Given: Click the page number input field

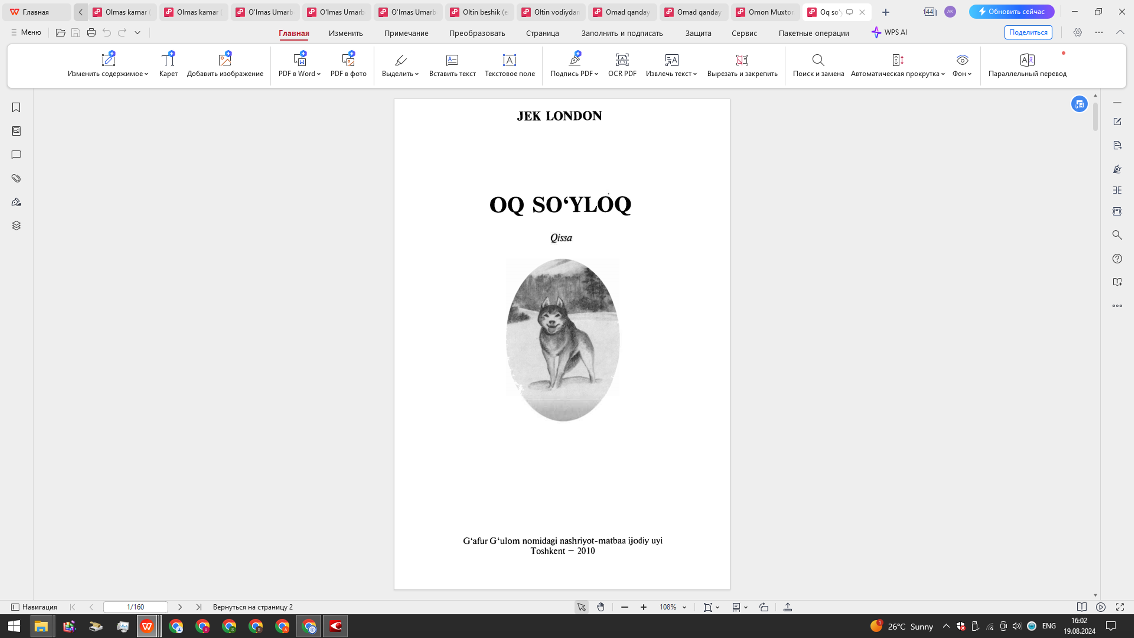Looking at the screenshot, I should (135, 607).
